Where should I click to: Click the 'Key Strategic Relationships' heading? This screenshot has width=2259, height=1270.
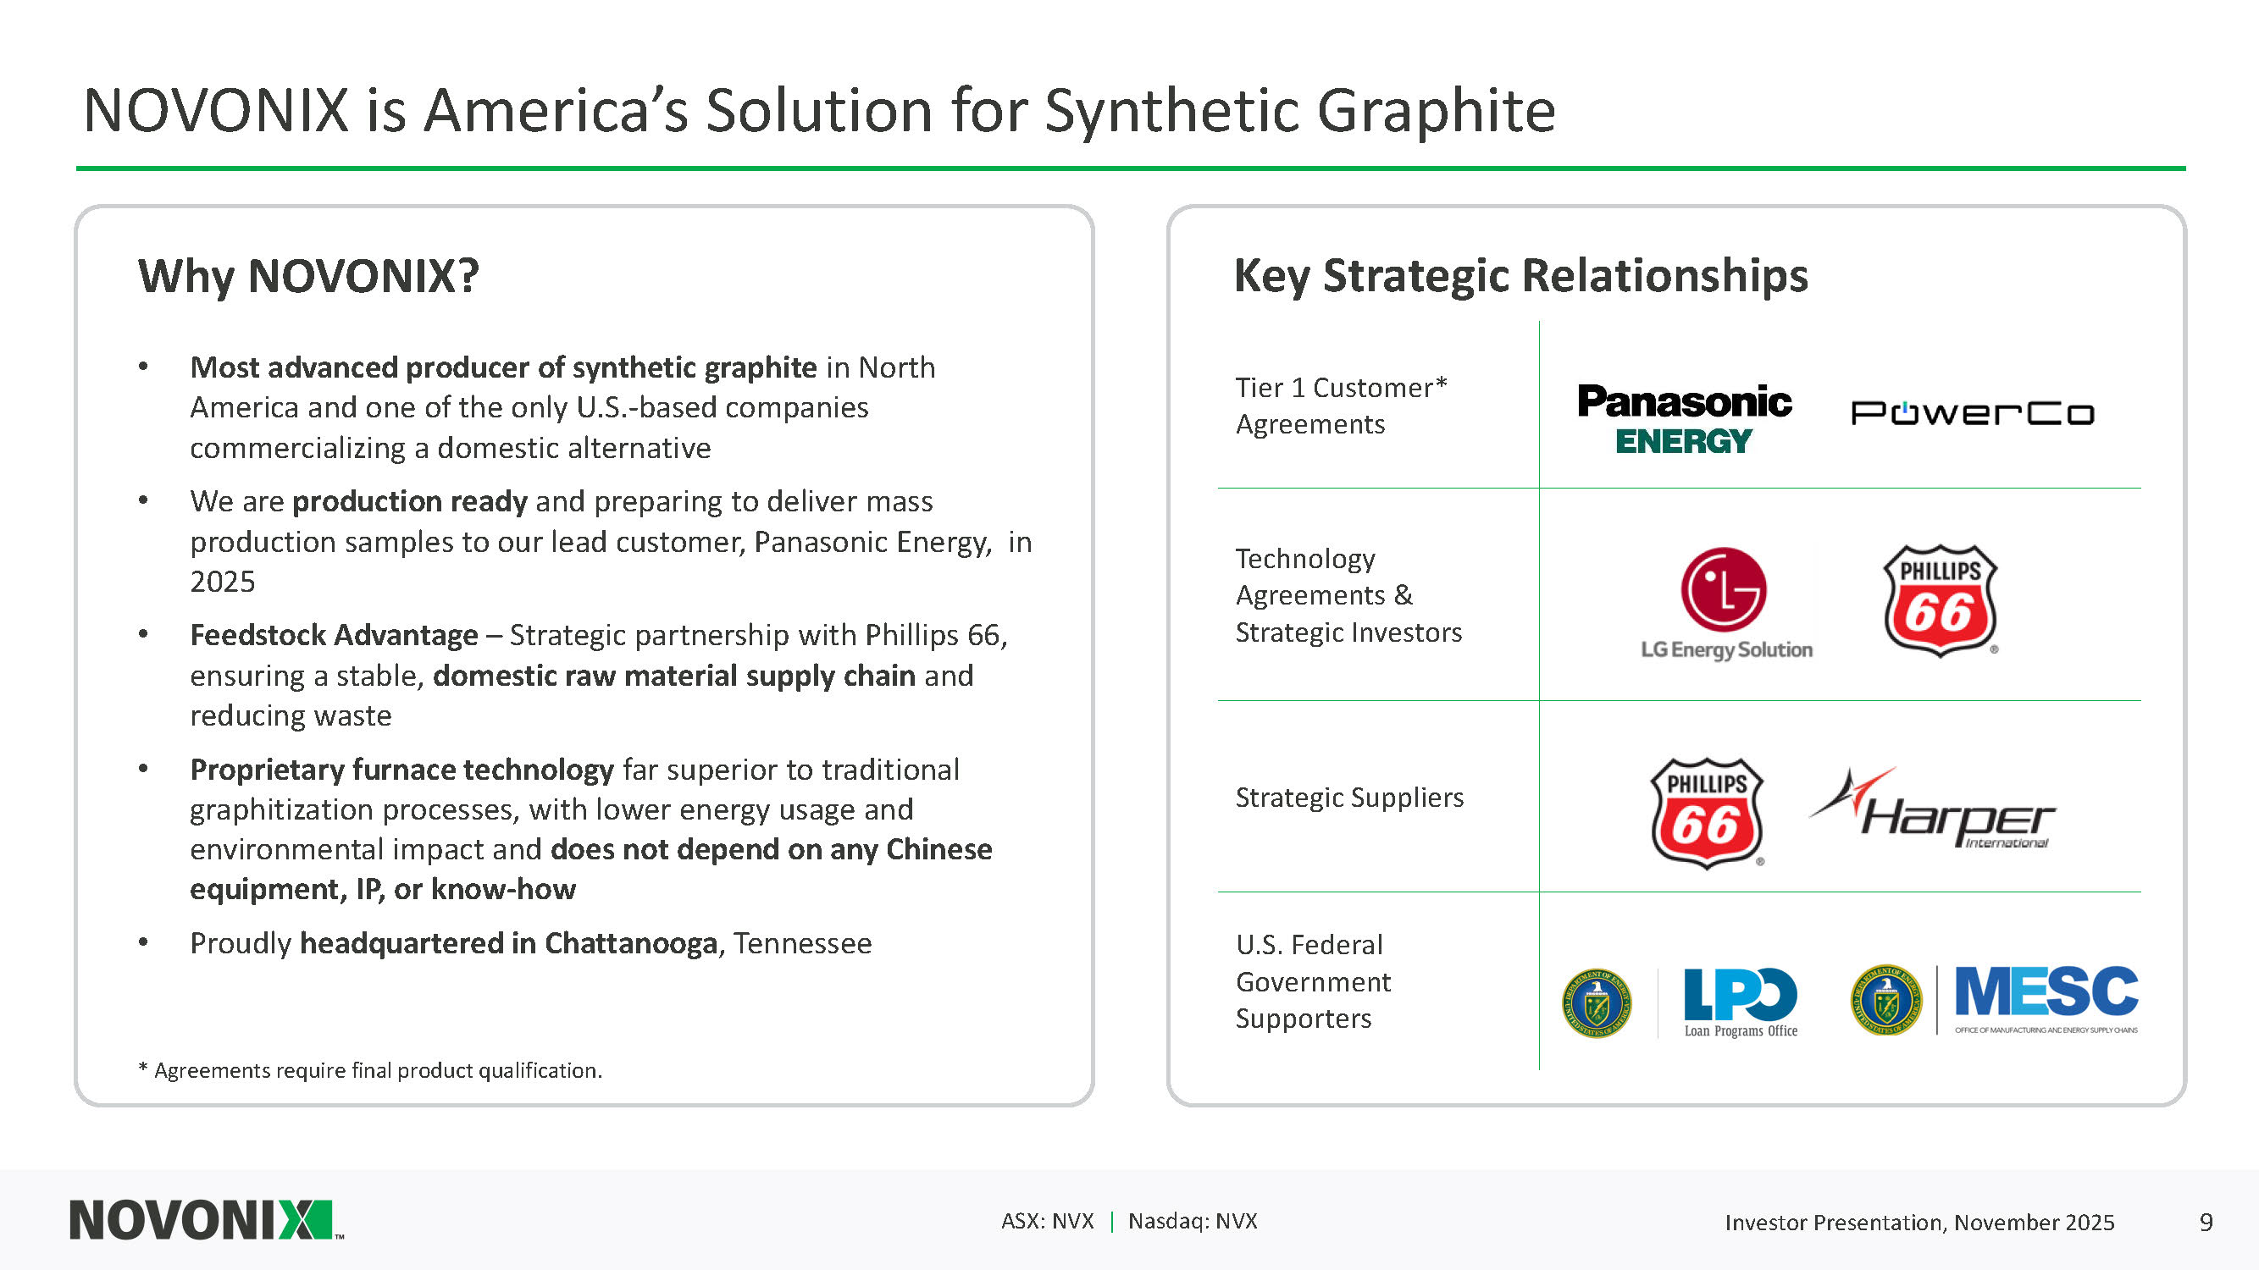coord(1520,276)
